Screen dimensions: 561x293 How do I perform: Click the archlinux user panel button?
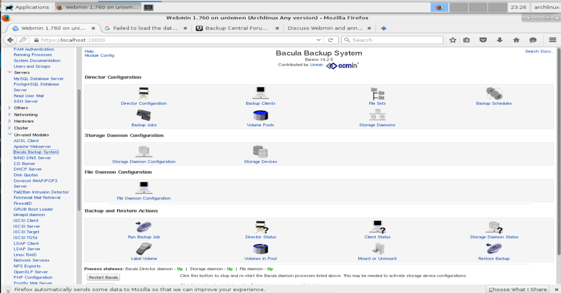click(546, 7)
